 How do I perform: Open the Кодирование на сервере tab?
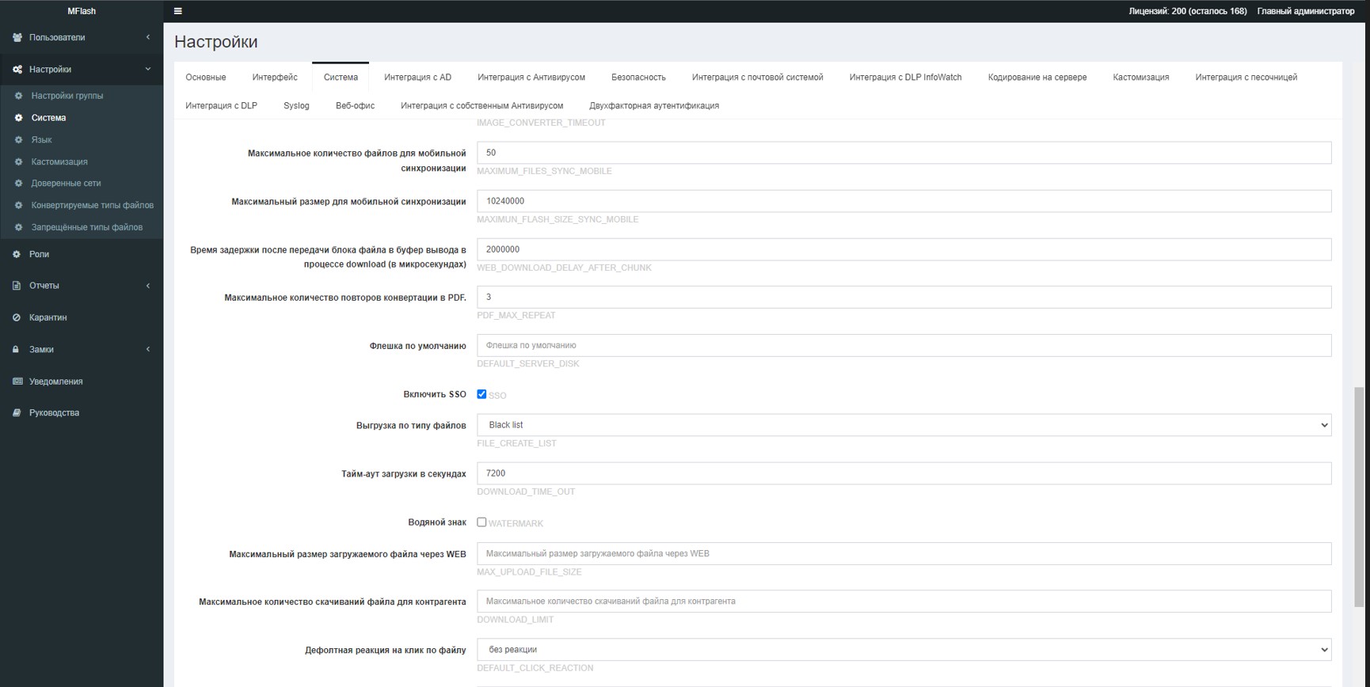coord(1037,78)
